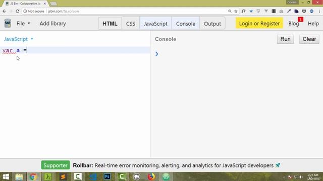Reload the page
The height and width of the screenshot is (181, 323).
click(x=18, y=11)
